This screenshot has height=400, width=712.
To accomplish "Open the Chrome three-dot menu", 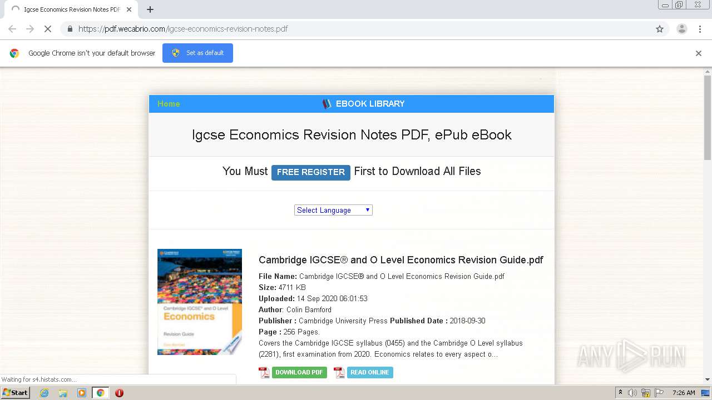I will tap(700, 29).
